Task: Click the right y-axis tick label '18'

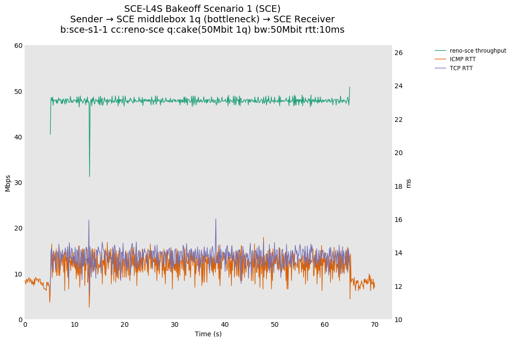Action: (x=398, y=186)
